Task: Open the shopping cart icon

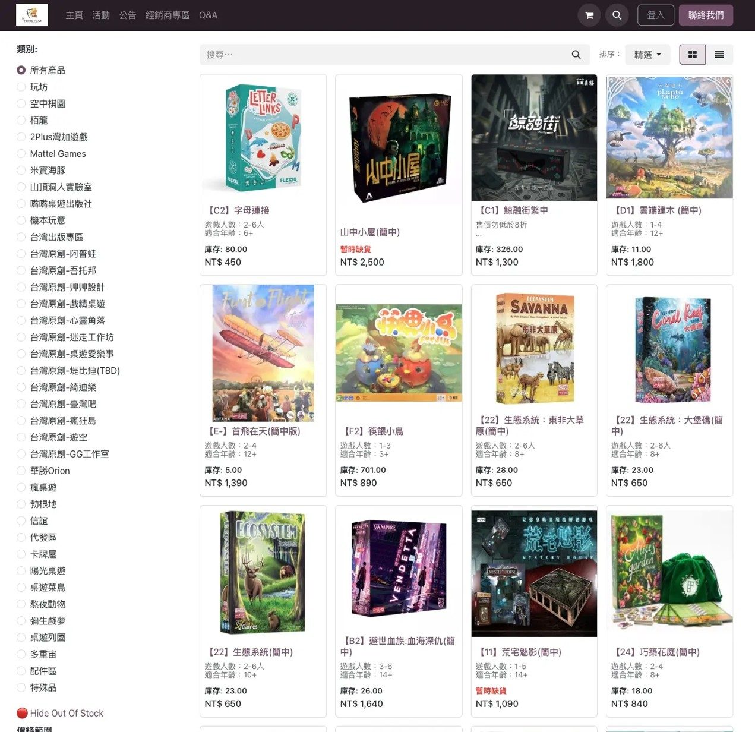Action: click(x=589, y=15)
